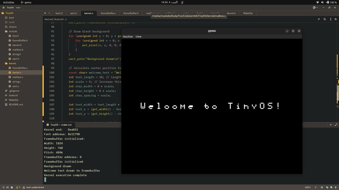339x190 pixels.
Task: Open the clock and calendar in top bar
Action: 169,2
